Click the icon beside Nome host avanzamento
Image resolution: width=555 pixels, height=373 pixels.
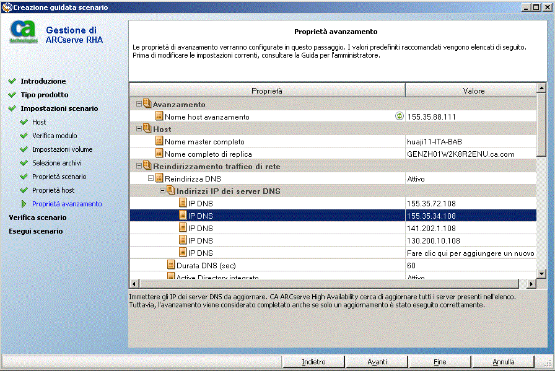click(159, 116)
